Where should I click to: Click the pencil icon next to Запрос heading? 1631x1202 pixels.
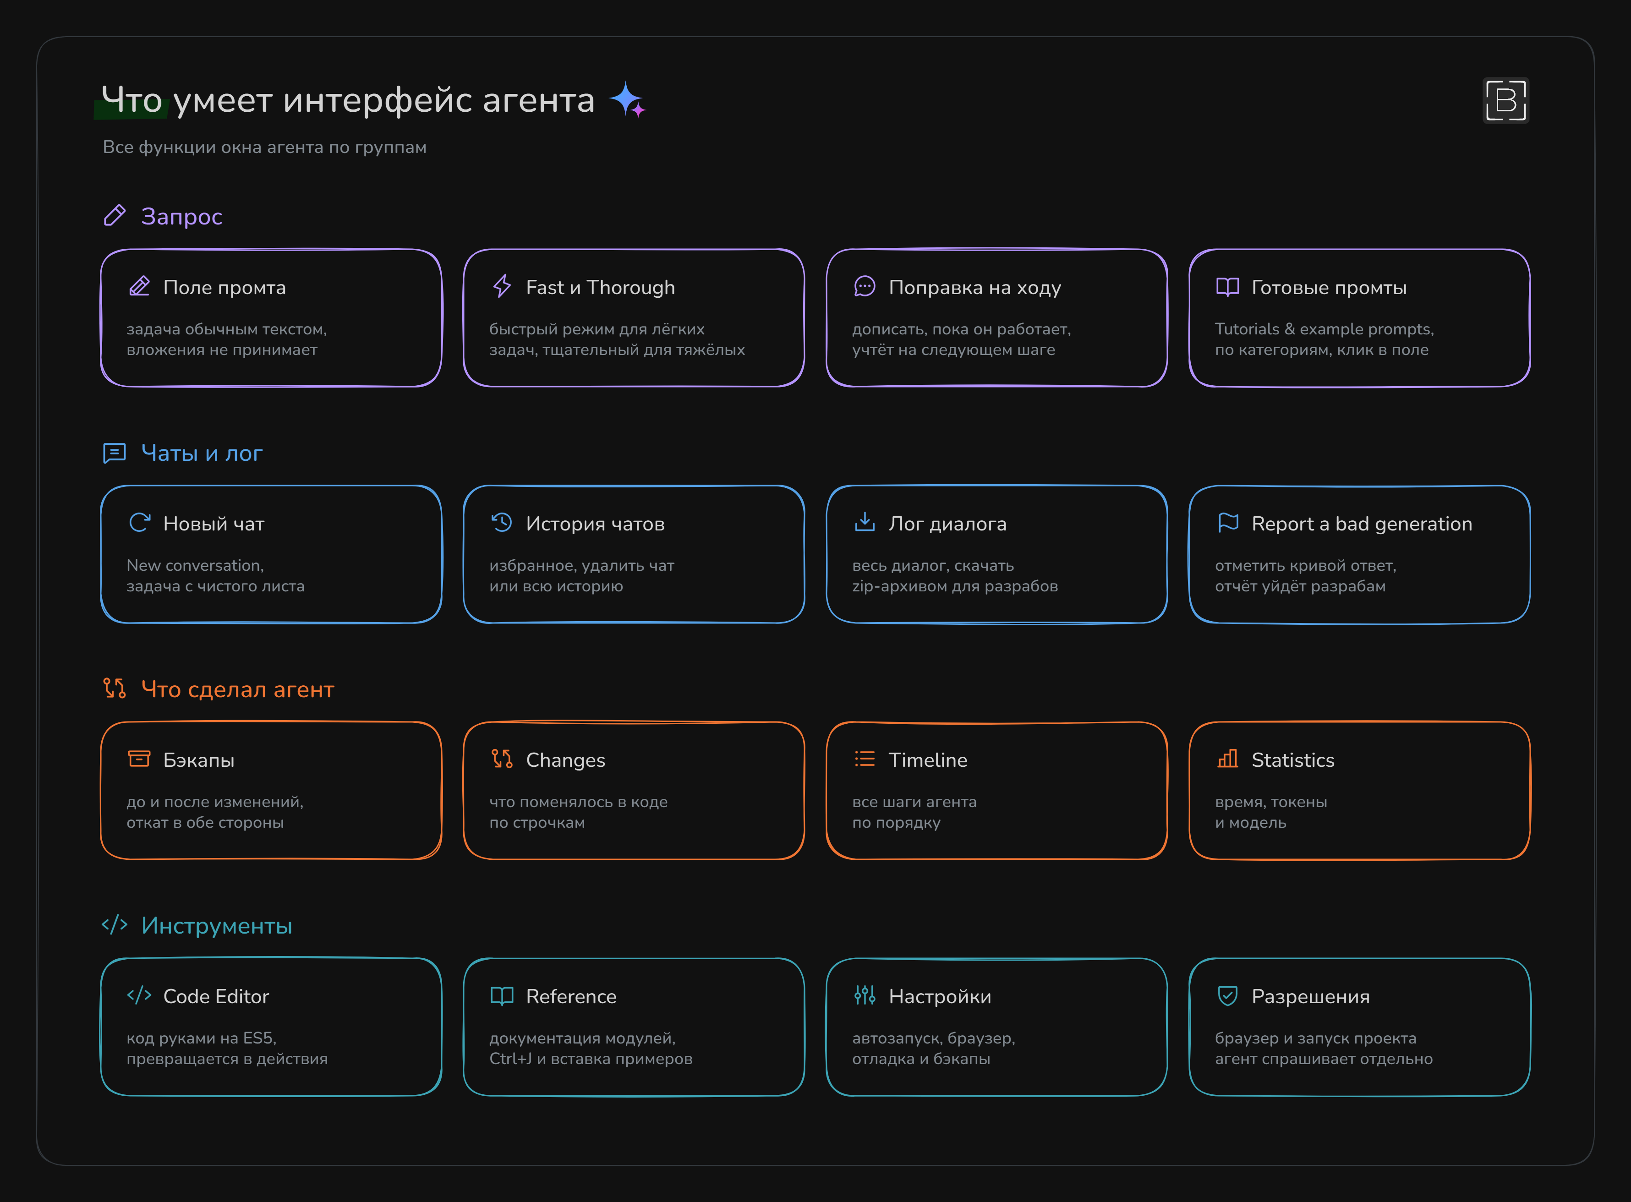click(114, 215)
